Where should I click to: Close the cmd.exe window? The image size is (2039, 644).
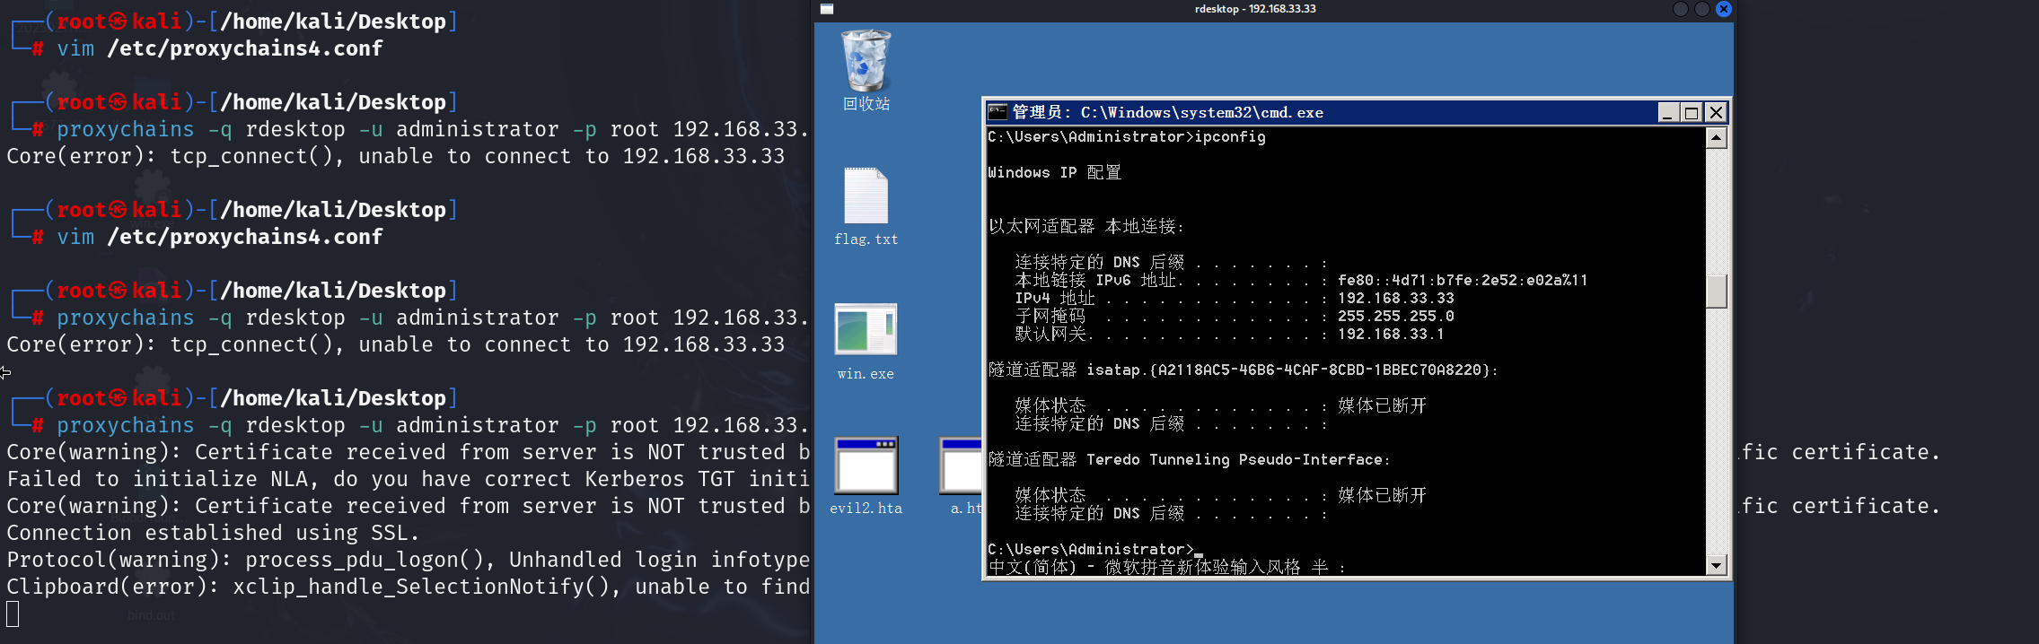tap(1716, 113)
